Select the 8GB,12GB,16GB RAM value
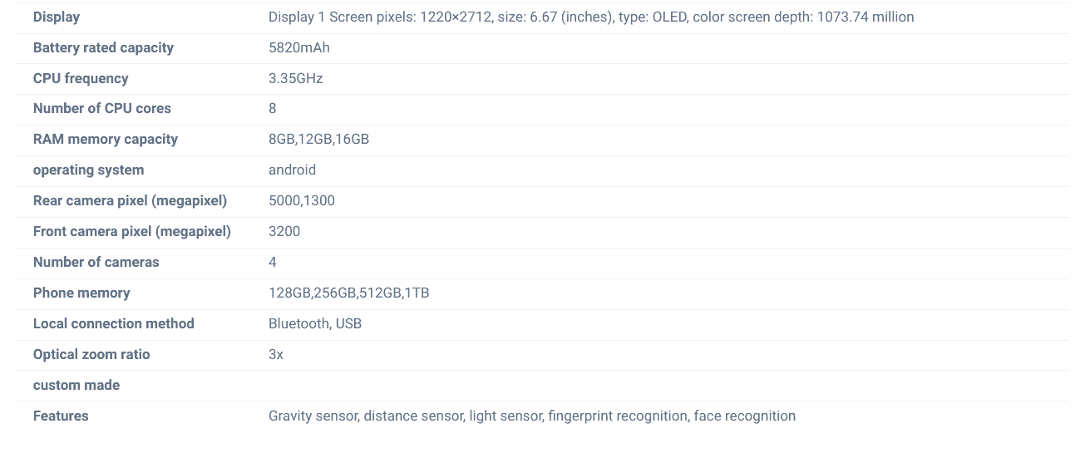Screen dimensions: 1085x458 click(318, 139)
